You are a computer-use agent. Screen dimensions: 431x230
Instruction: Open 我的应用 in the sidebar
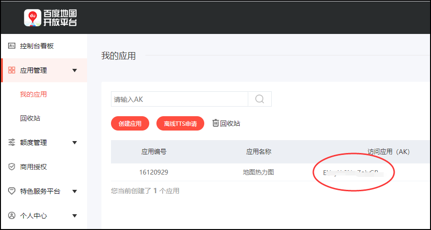(33, 94)
